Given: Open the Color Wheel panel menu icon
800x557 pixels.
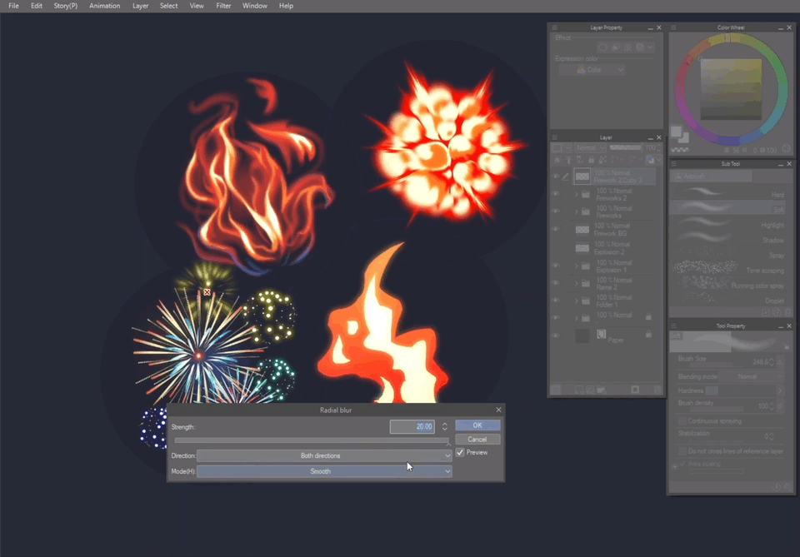Looking at the screenshot, I should tap(673, 27).
